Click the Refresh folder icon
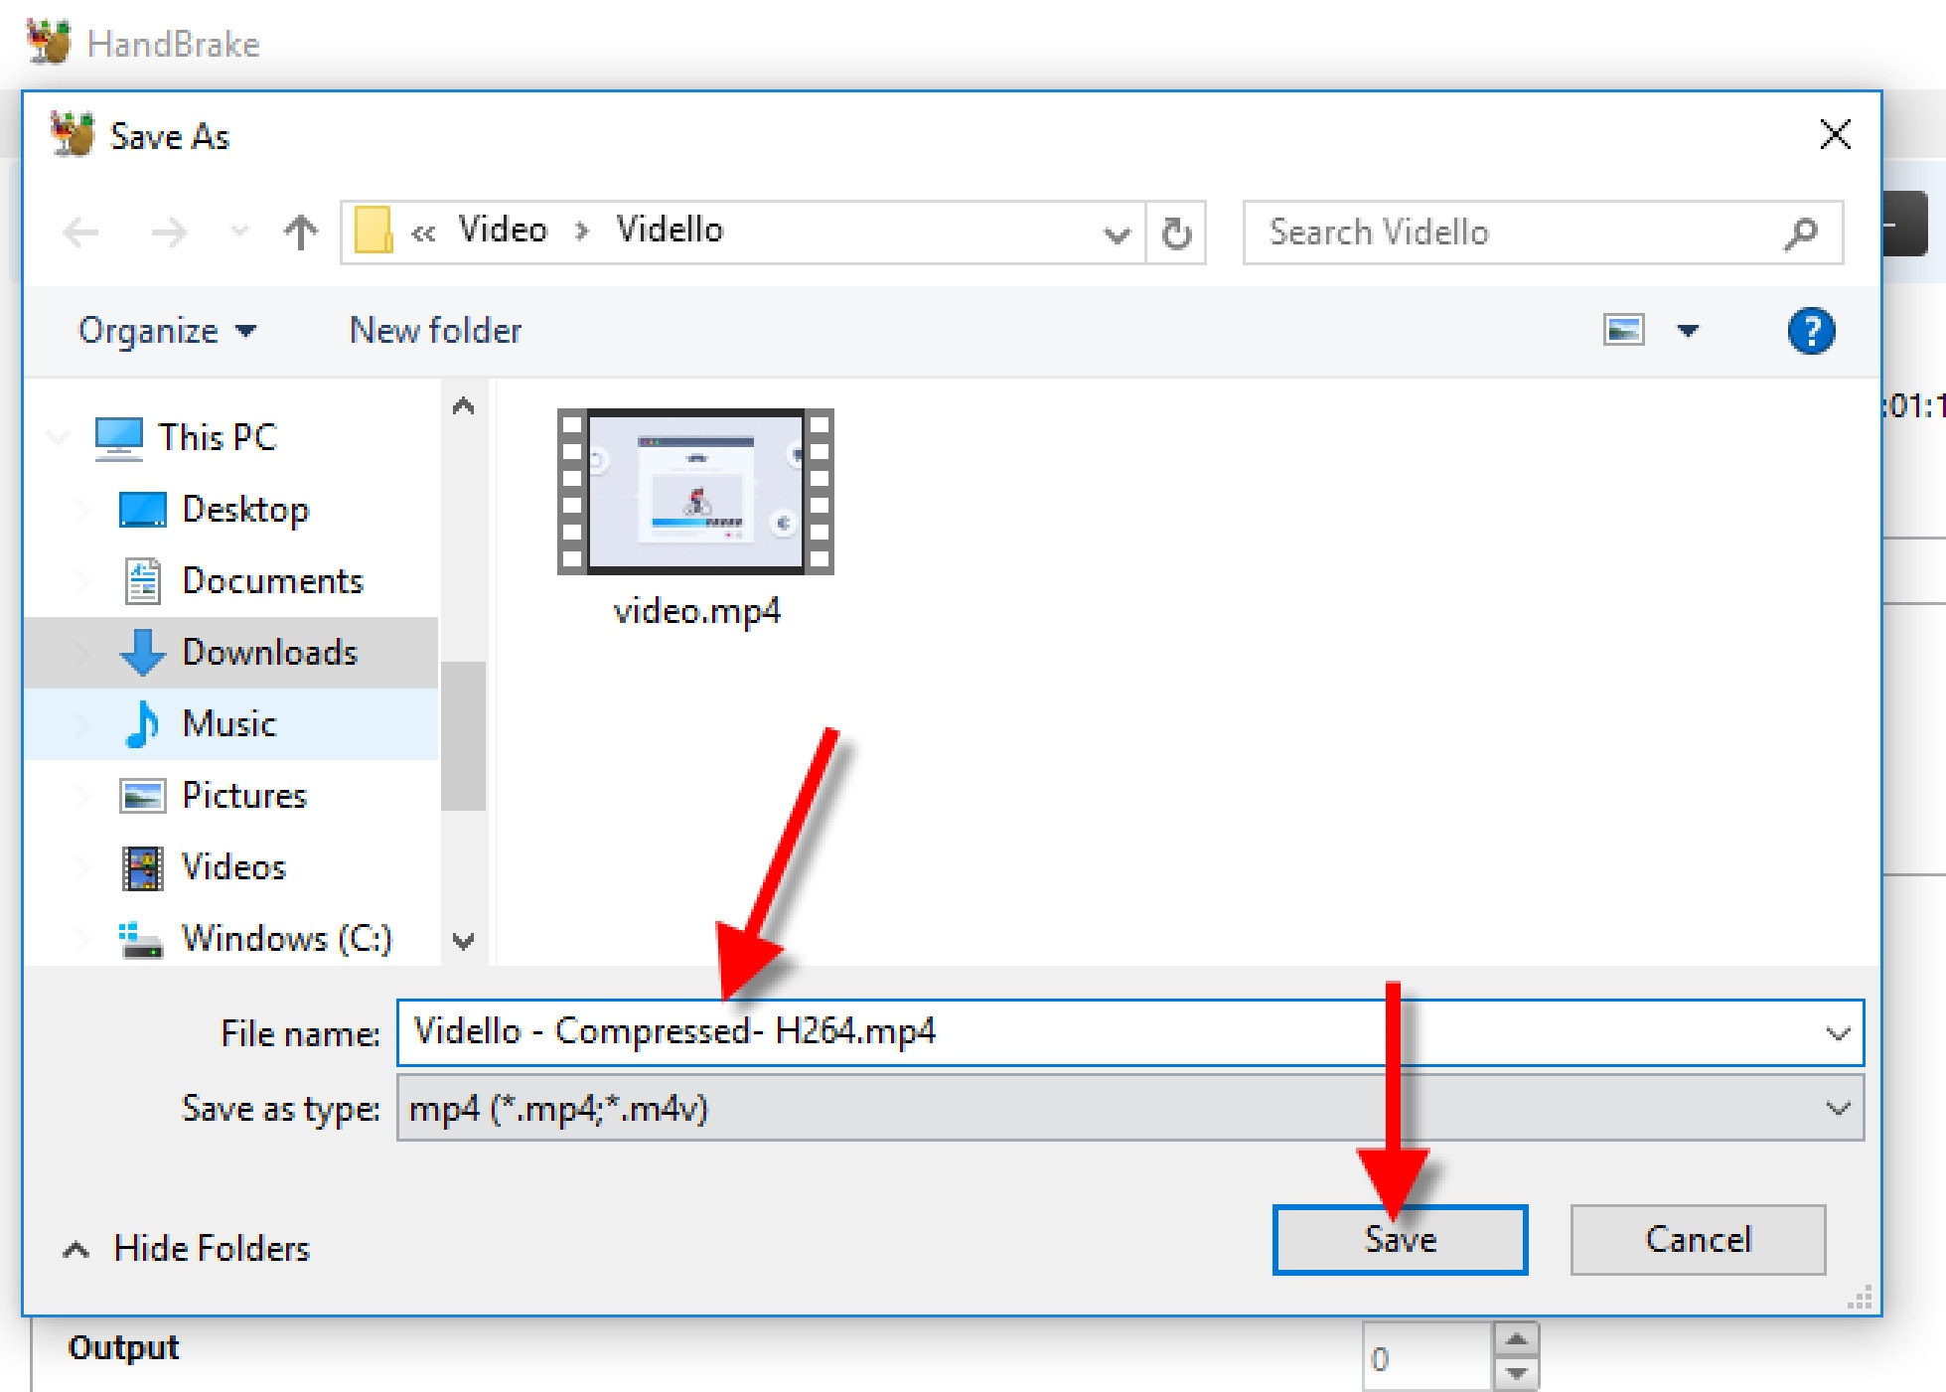 (x=1176, y=232)
